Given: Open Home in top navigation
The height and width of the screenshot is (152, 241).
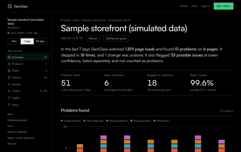Looking at the screenshot, I should pos(184,6).
